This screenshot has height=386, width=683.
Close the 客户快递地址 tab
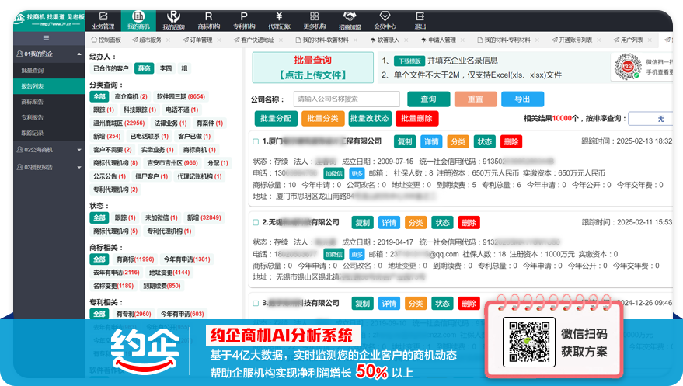coord(281,40)
